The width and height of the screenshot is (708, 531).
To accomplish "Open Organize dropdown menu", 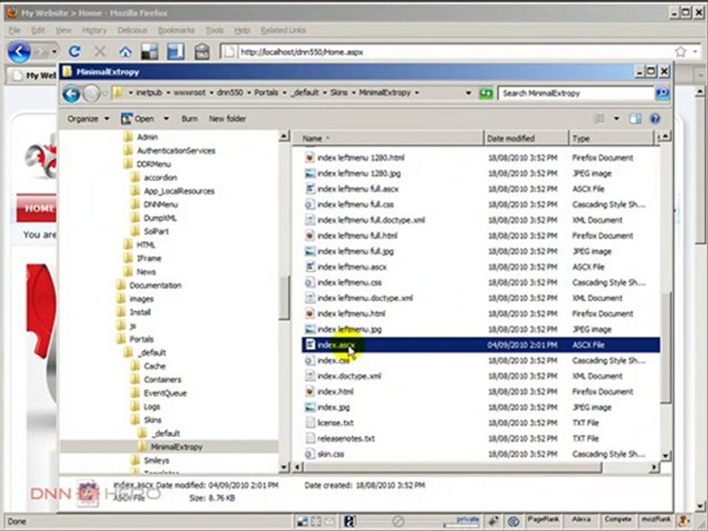I will click(x=88, y=119).
